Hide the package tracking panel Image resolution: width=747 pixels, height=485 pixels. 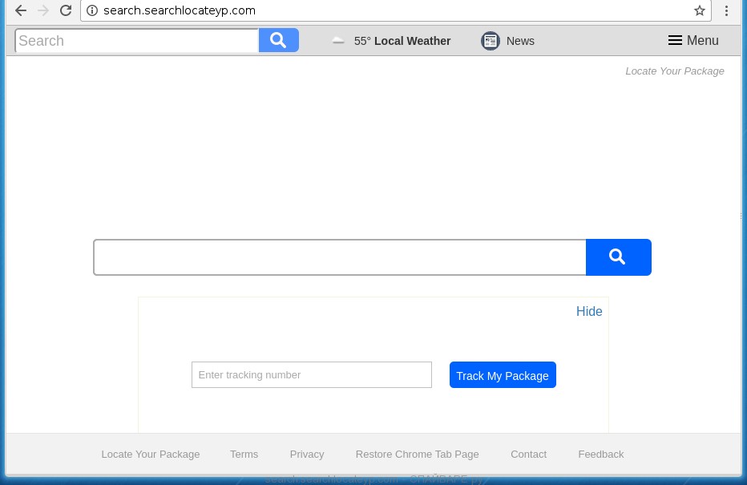(589, 311)
